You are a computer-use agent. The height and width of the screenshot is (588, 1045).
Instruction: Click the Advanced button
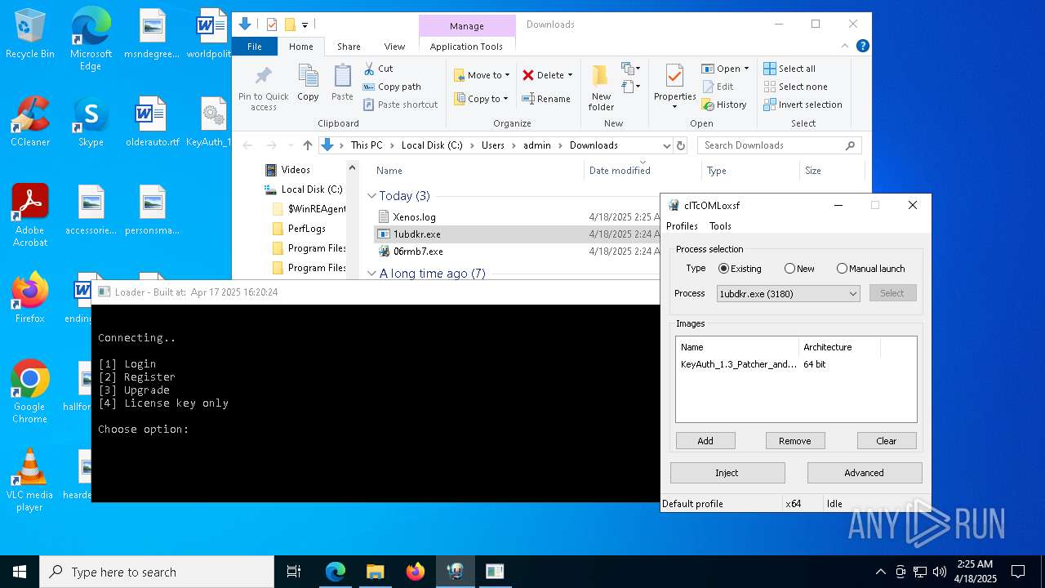[864, 473]
